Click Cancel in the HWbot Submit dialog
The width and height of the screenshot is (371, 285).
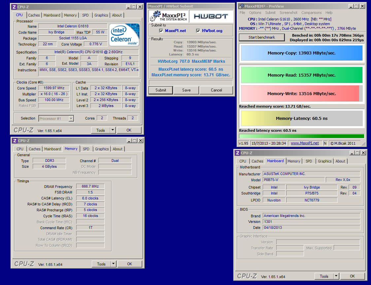point(216,90)
